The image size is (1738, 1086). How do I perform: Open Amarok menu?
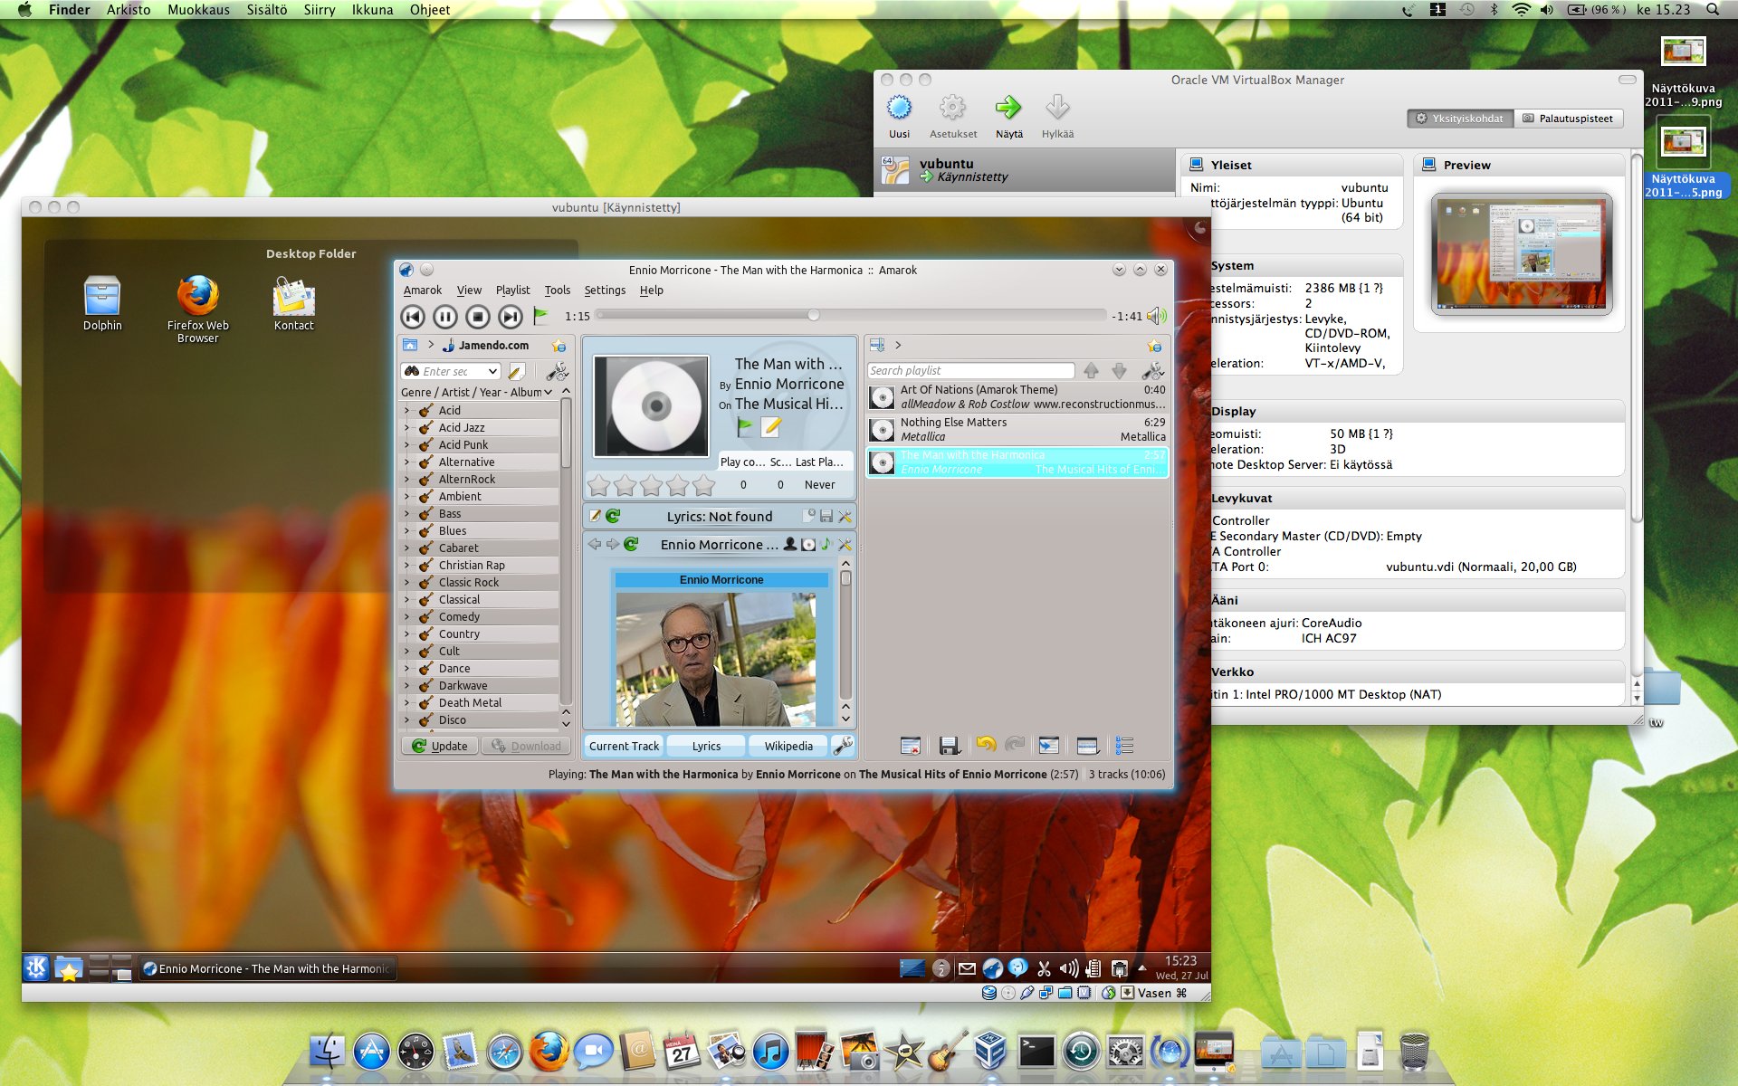(x=423, y=291)
